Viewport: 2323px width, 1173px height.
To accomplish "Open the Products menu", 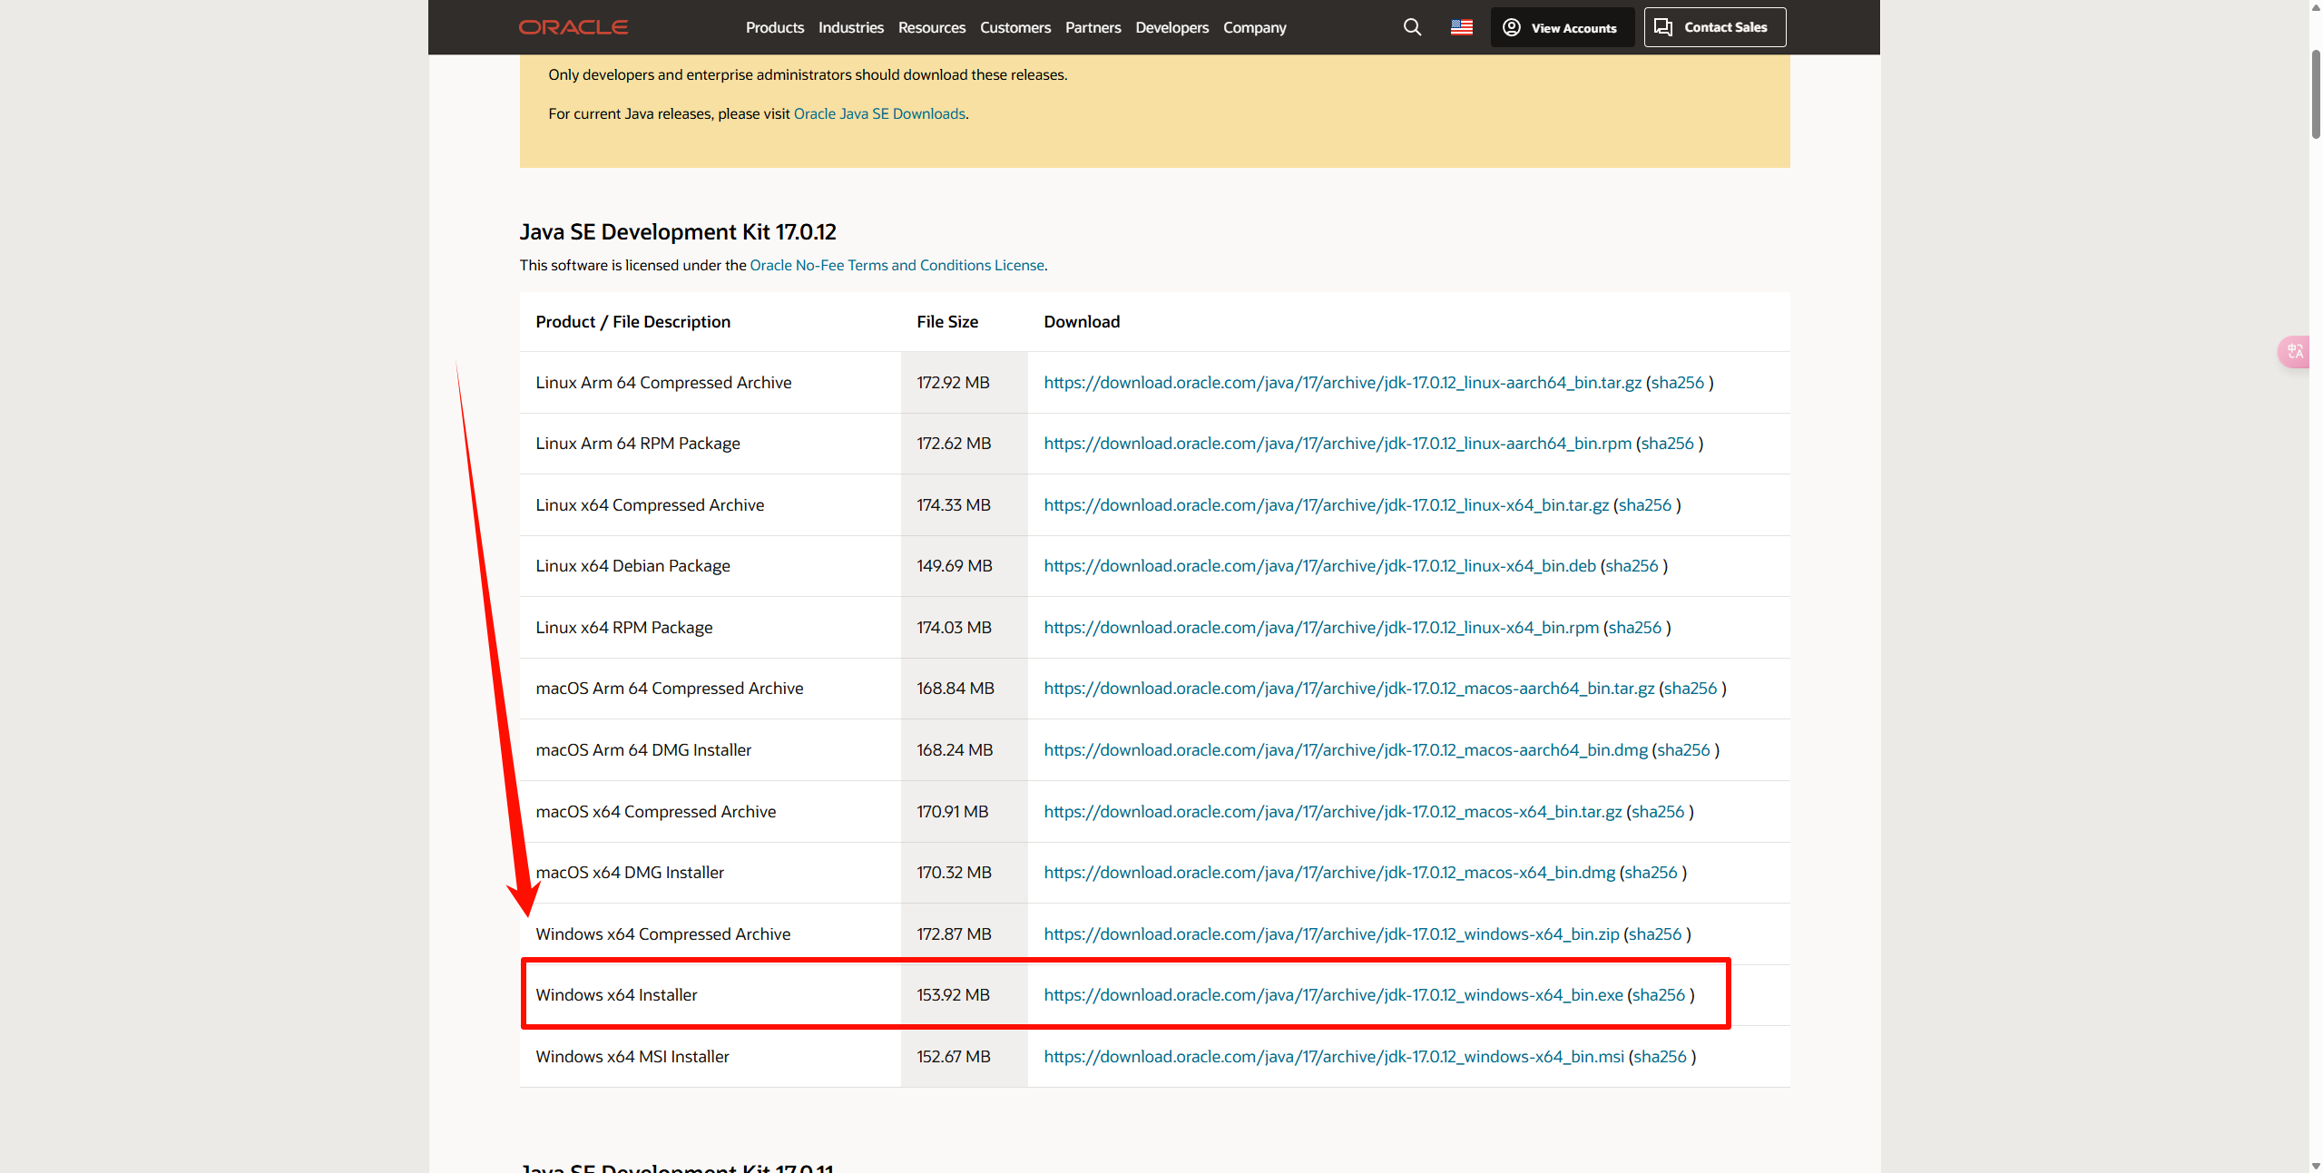I will pos(774,27).
